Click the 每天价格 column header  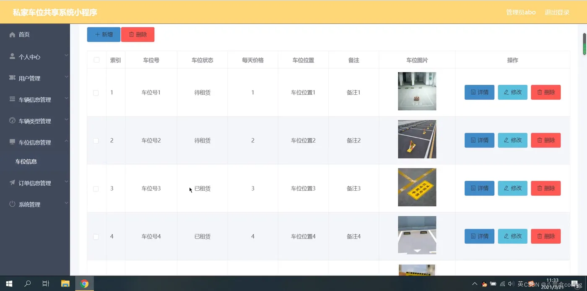coord(253,60)
